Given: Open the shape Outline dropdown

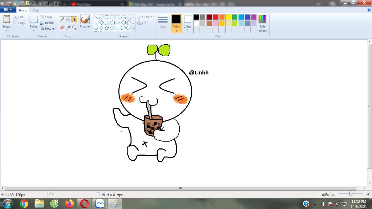Looking at the screenshot, I should pos(146,17).
